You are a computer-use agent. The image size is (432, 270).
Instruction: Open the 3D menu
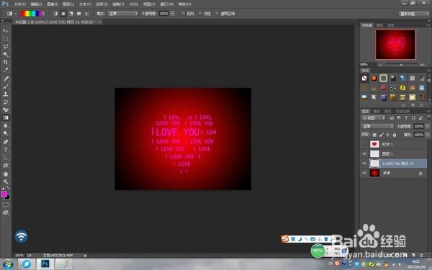tap(134, 4)
